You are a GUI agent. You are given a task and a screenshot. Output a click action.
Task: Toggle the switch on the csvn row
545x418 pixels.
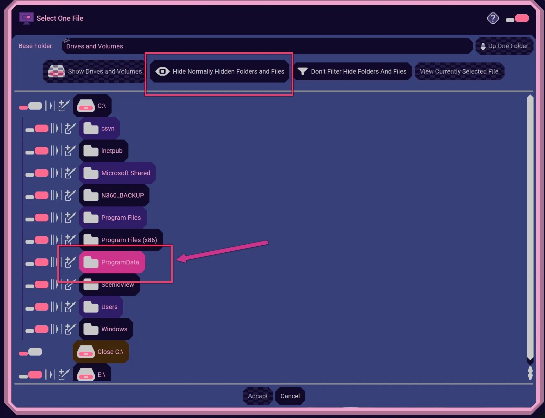click(x=37, y=129)
